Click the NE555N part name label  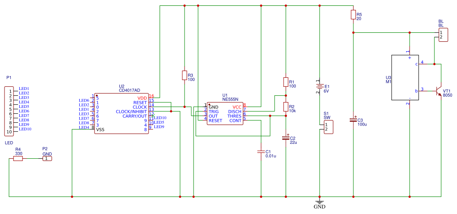tap(230, 99)
